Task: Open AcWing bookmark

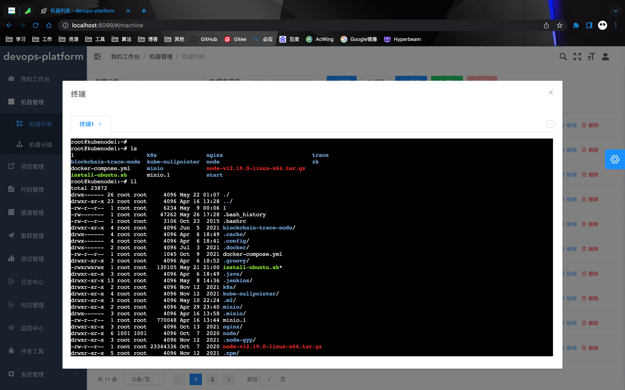Action: [x=320, y=39]
